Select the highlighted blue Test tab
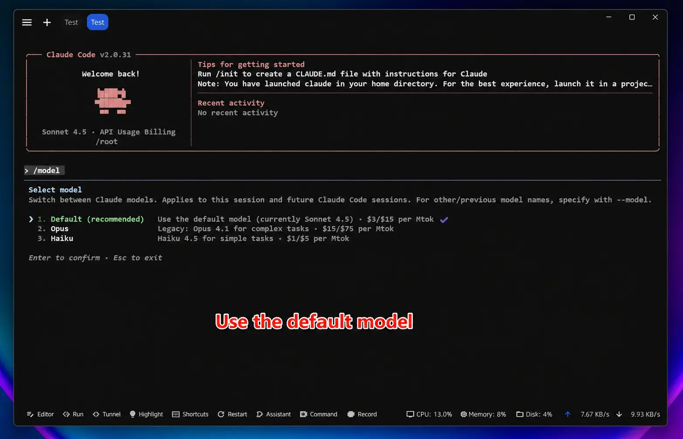Image resolution: width=683 pixels, height=439 pixels. coord(97,22)
